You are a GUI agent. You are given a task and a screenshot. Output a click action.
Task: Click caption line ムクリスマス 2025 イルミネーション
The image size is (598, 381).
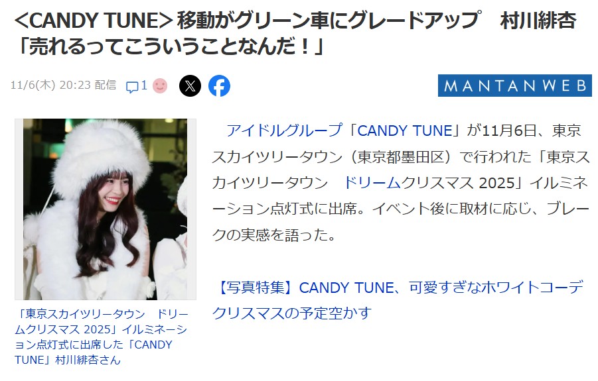pos(101,329)
